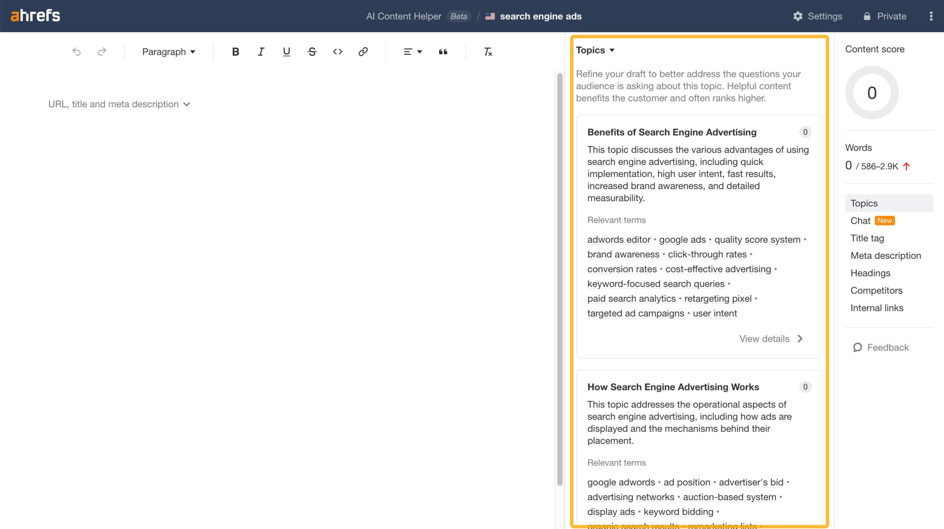
Task: Insert inline code formatting
Action: [337, 52]
